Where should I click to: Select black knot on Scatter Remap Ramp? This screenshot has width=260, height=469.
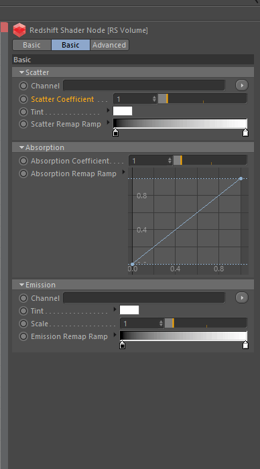115,133
